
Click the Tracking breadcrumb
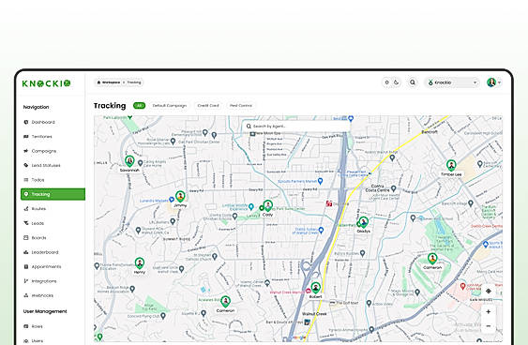pyautogui.click(x=134, y=82)
